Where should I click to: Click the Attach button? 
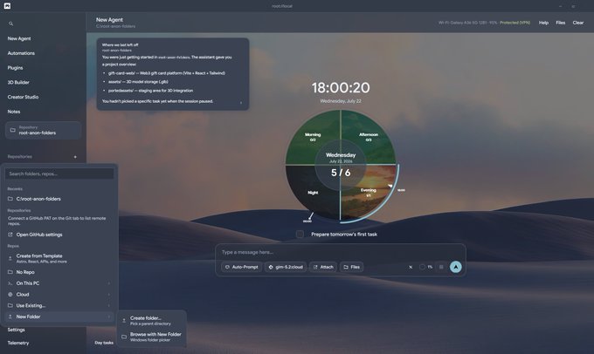[x=323, y=267]
